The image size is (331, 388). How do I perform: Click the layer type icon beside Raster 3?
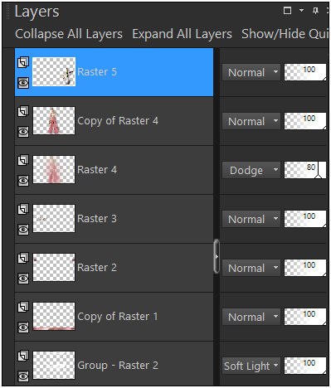23,209
